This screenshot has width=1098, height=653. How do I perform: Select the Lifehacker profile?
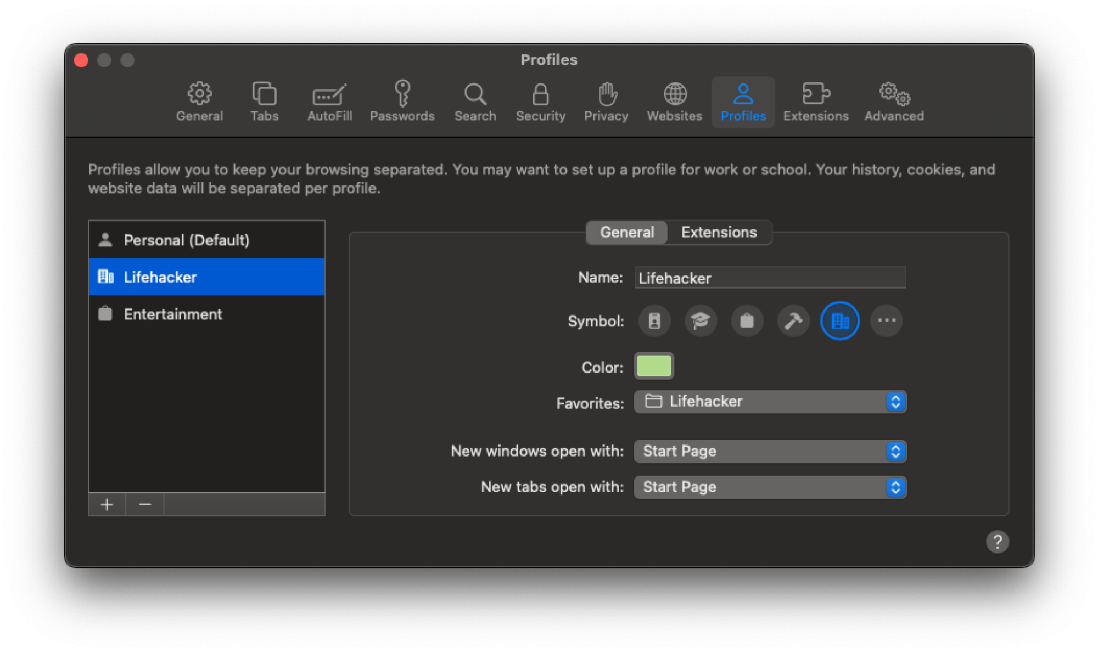point(205,276)
